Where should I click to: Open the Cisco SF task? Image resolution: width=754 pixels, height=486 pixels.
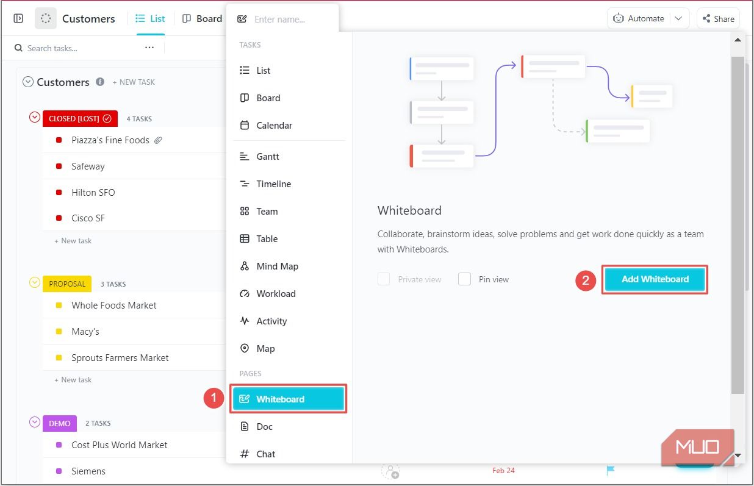click(x=88, y=218)
